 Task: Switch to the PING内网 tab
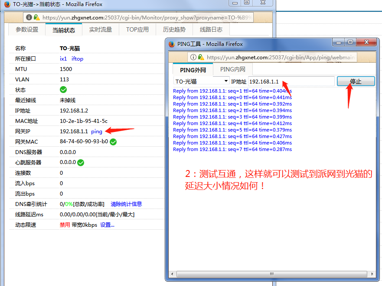(232, 70)
